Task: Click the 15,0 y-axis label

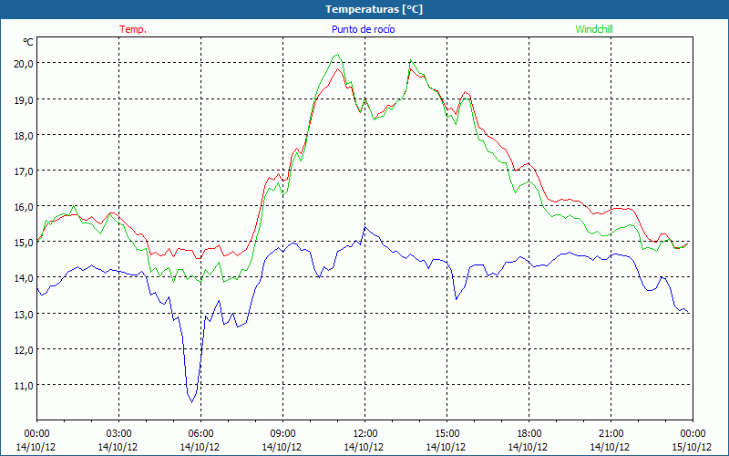Action: tap(24, 243)
